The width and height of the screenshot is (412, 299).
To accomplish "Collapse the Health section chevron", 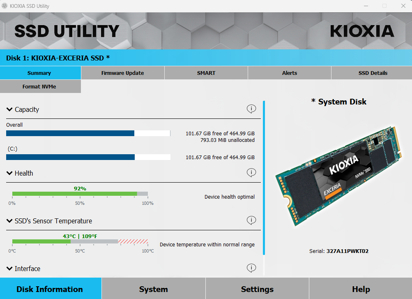I will tap(9, 173).
